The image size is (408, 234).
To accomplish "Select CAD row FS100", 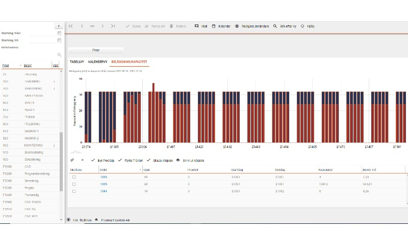I will 30,166.
